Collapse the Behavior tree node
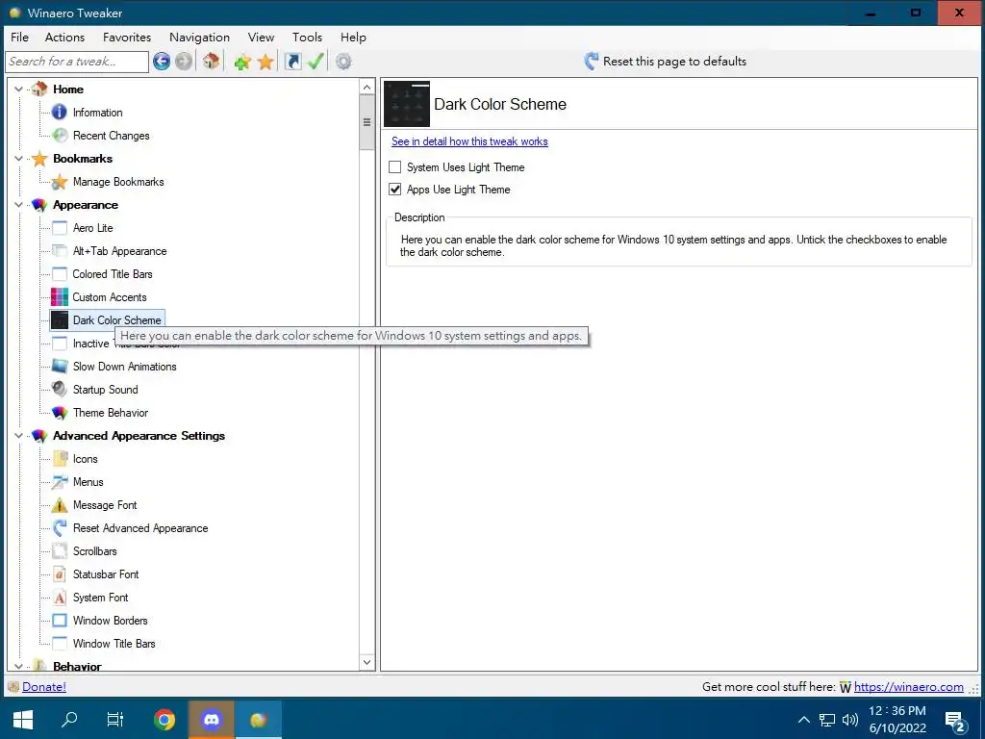This screenshot has width=985, height=739. click(x=19, y=666)
